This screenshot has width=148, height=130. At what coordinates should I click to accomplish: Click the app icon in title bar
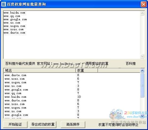(4, 4)
